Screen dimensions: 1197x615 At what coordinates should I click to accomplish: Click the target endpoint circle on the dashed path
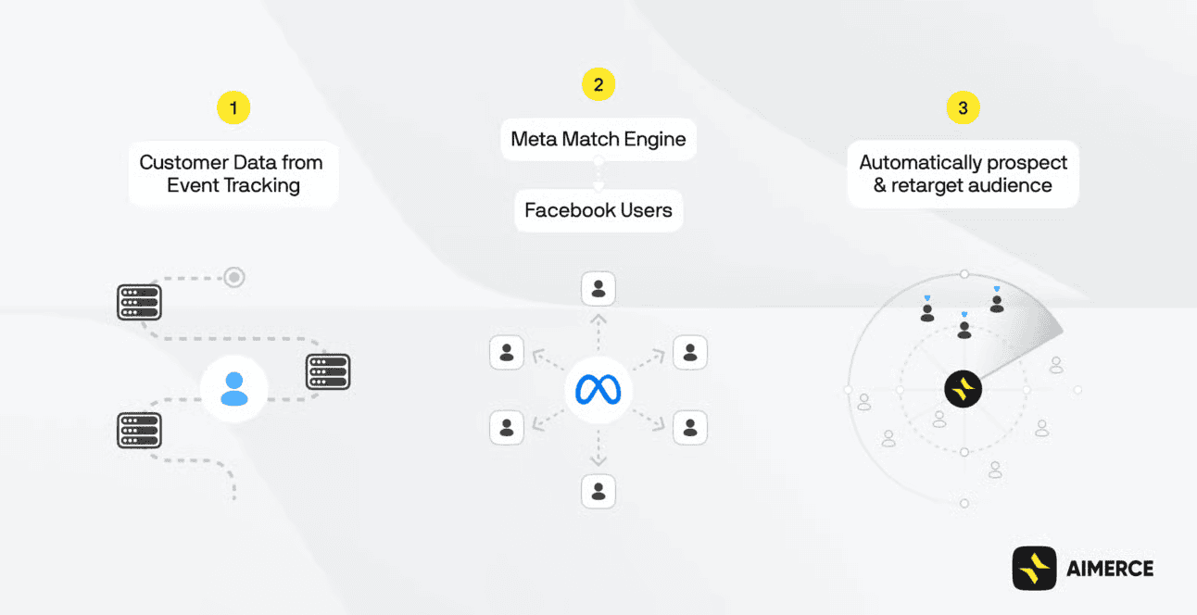[234, 277]
